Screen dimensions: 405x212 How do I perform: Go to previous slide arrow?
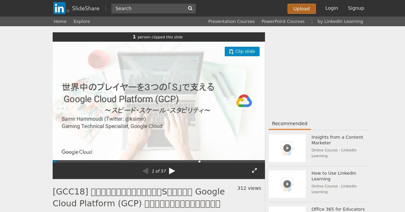145,171
